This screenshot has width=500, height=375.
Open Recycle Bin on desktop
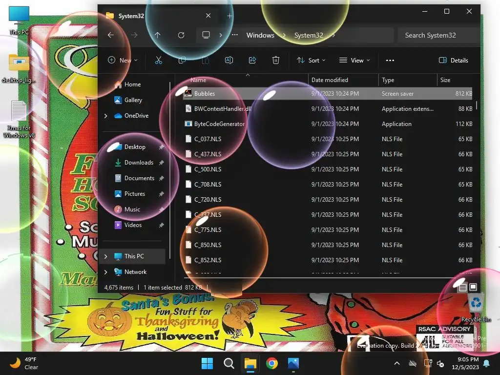tap(476, 308)
